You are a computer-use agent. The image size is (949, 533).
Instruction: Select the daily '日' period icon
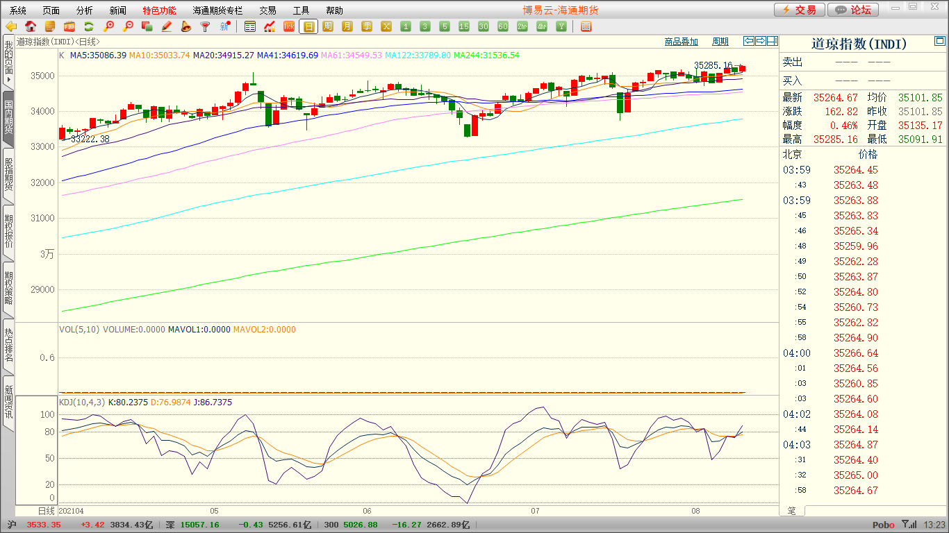tap(308, 26)
